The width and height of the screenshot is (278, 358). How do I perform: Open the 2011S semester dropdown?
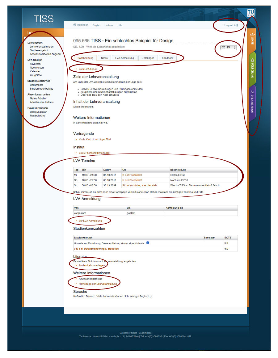pyautogui.click(x=229, y=48)
